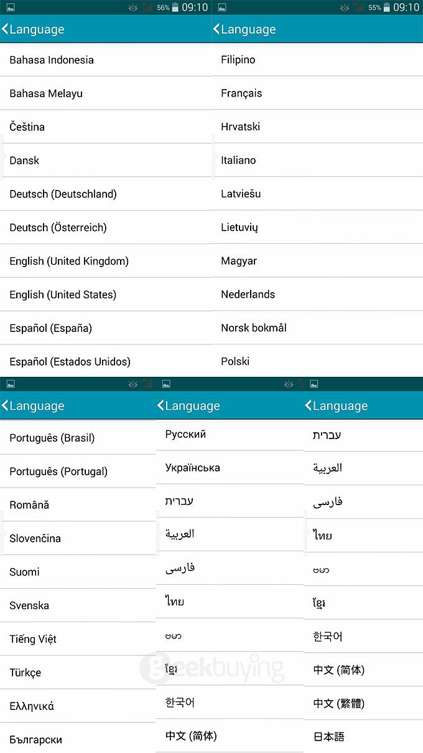This screenshot has width=423, height=753.
Task: Choose Deutsch (Österreich) from the list
Action: (x=106, y=227)
